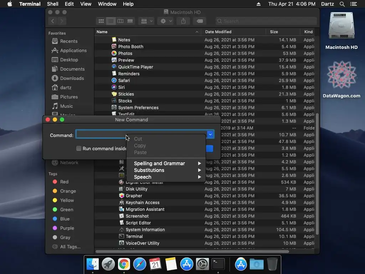Select Safari row in Finder list
This screenshot has height=274, width=365.
(204, 80)
